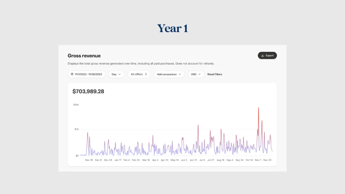Click the Reset Filters link
This screenshot has height=194, width=345.
coord(215,74)
